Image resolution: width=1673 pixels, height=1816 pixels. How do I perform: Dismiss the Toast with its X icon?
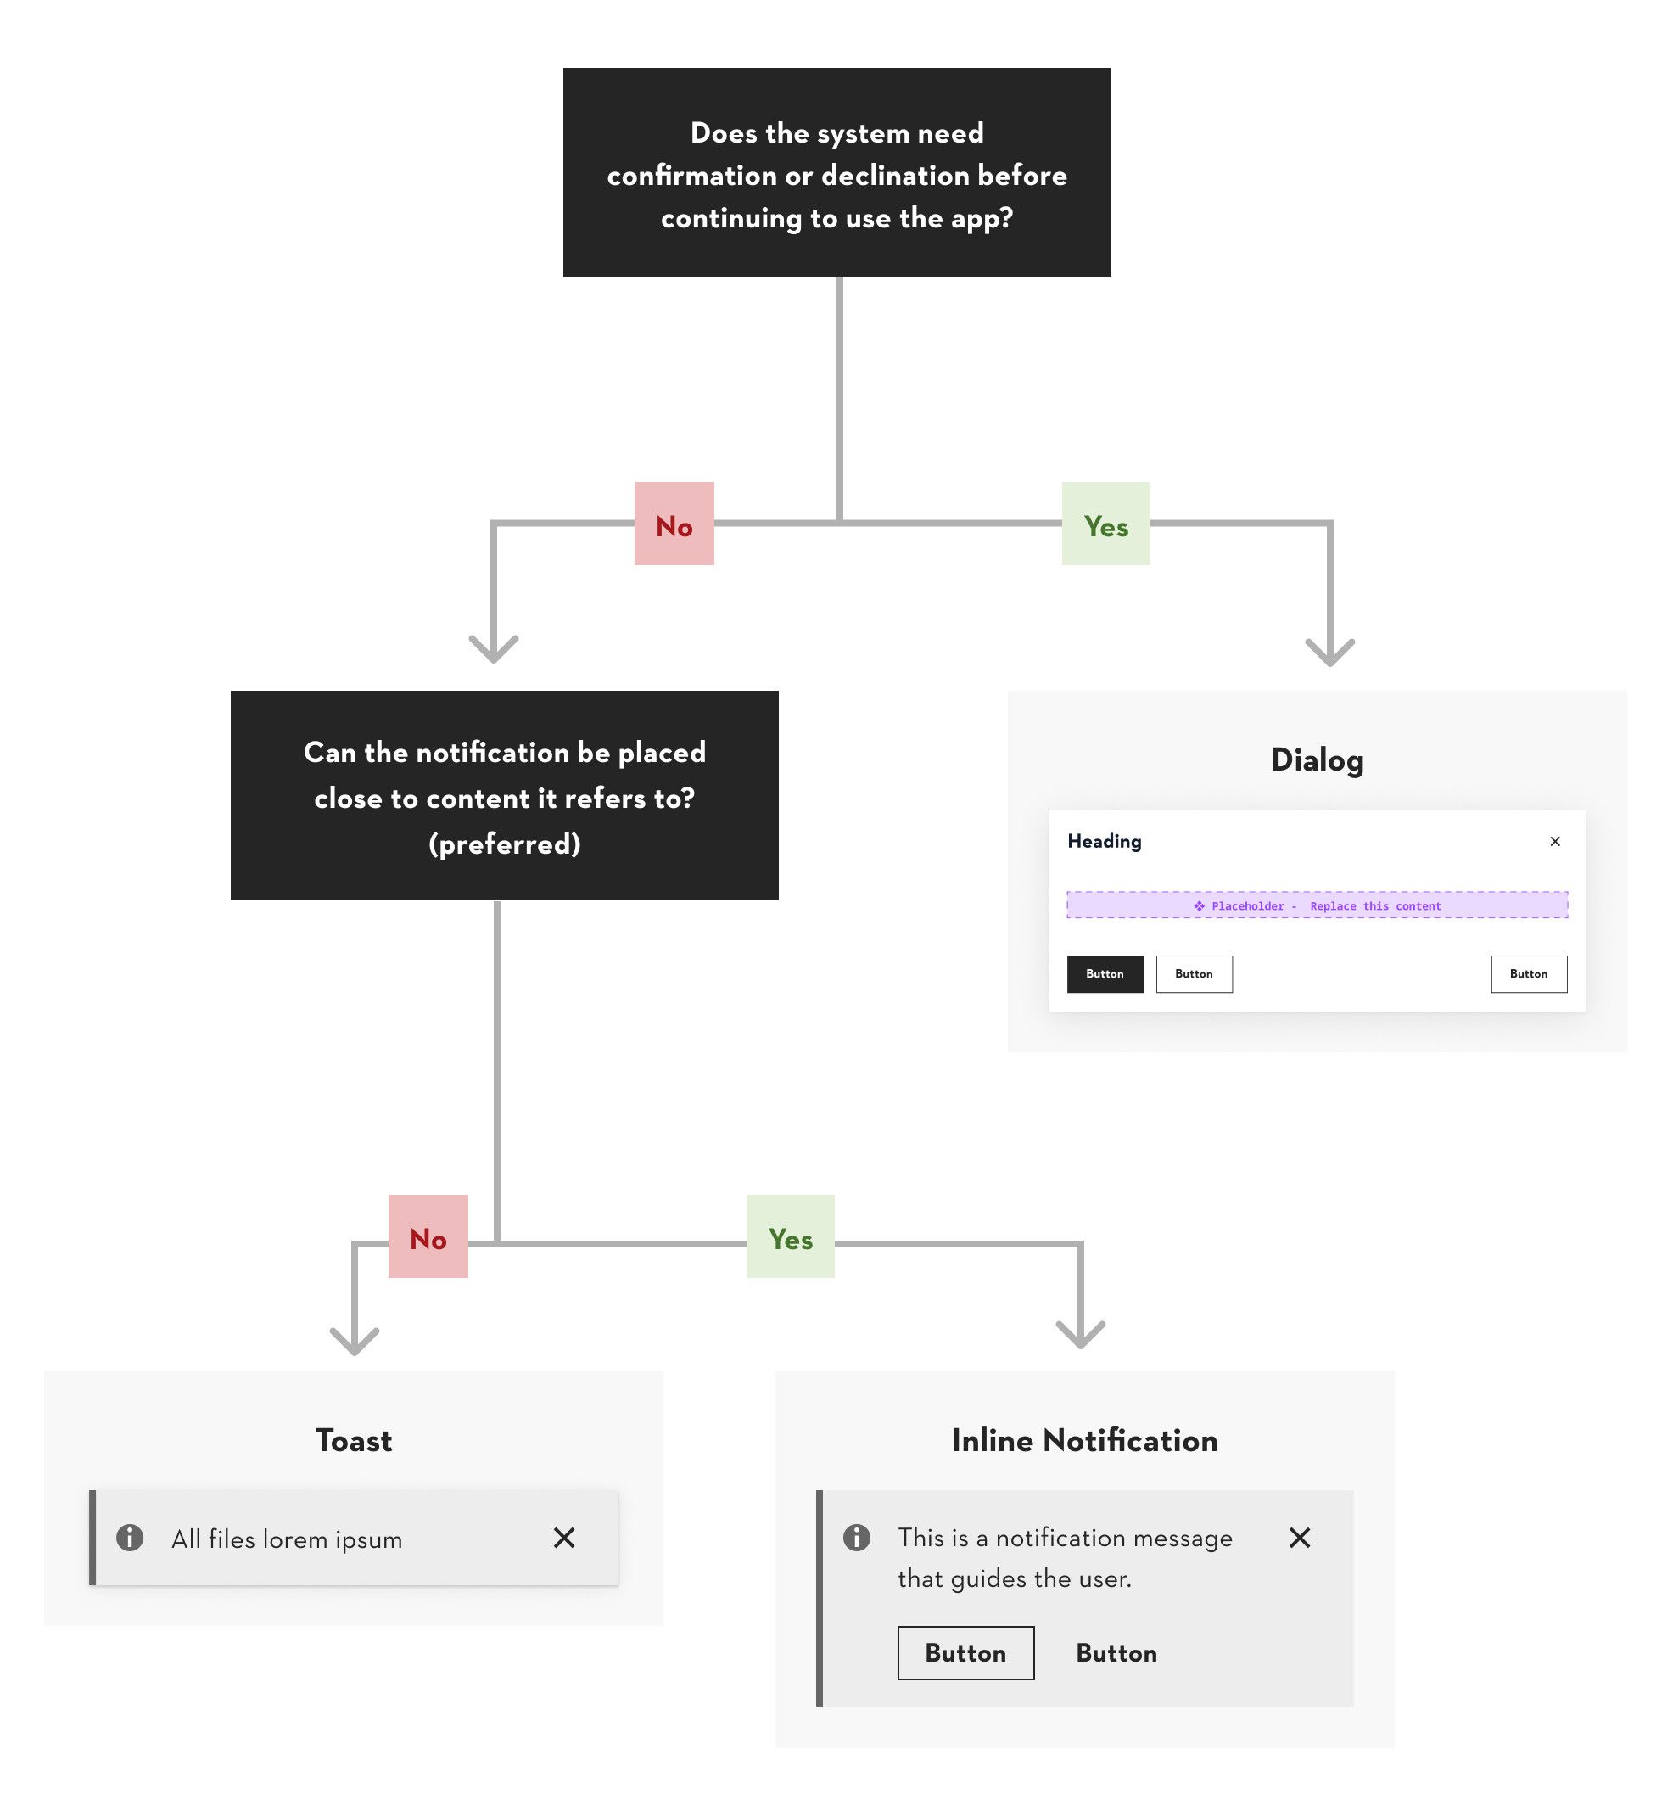point(564,1538)
